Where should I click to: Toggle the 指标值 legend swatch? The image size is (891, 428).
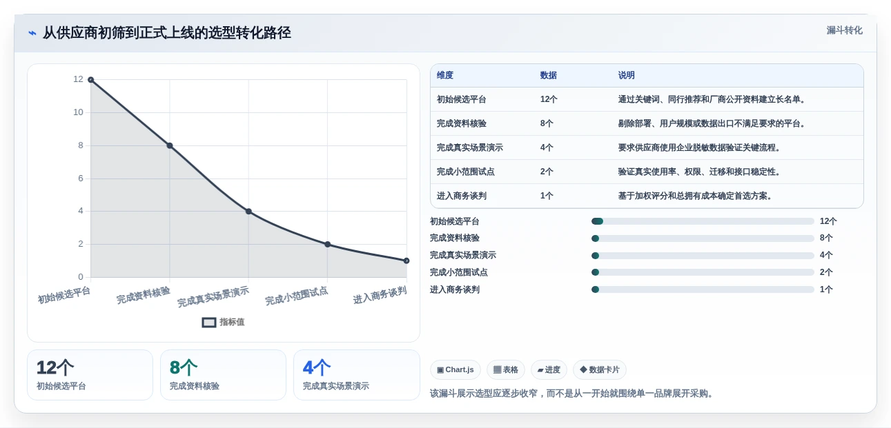(209, 322)
